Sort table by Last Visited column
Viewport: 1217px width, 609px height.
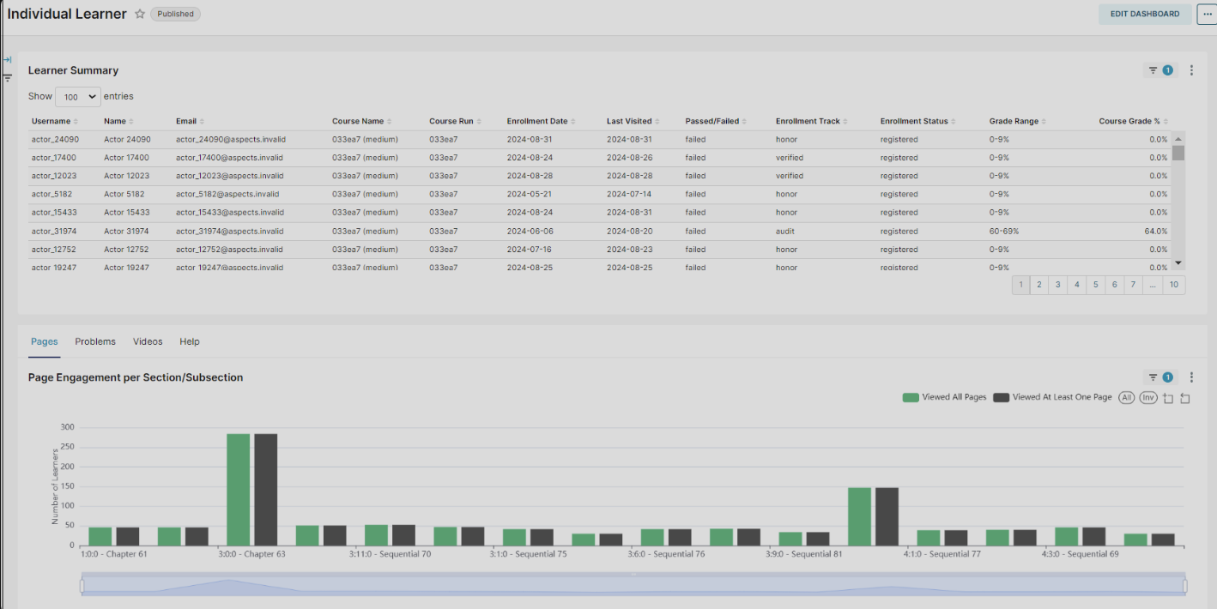634,121
